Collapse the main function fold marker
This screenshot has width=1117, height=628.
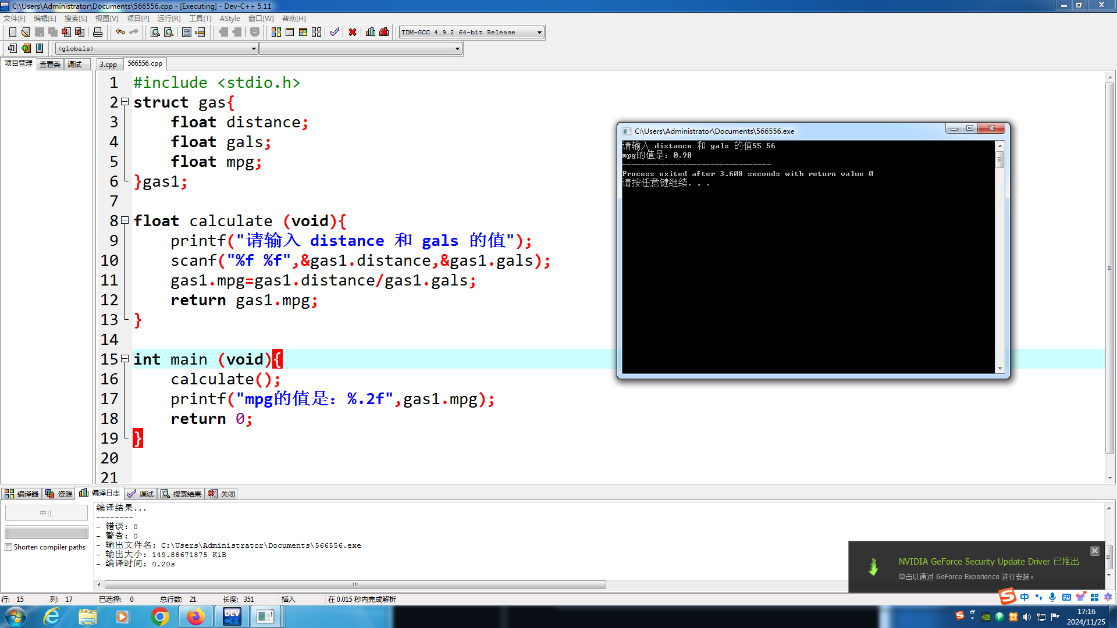click(x=124, y=359)
